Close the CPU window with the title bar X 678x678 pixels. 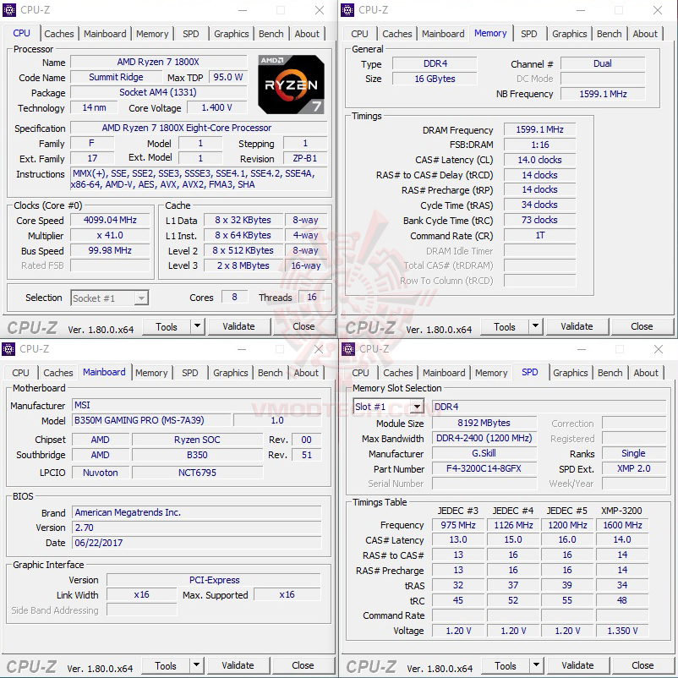coord(320,10)
